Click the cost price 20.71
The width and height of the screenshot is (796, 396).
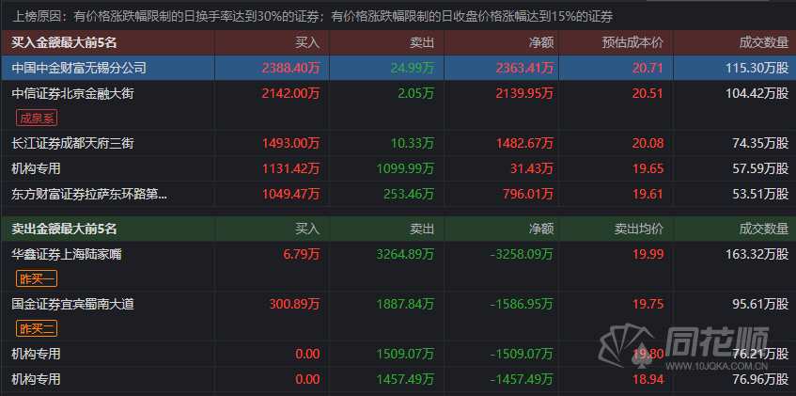(x=648, y=68)
